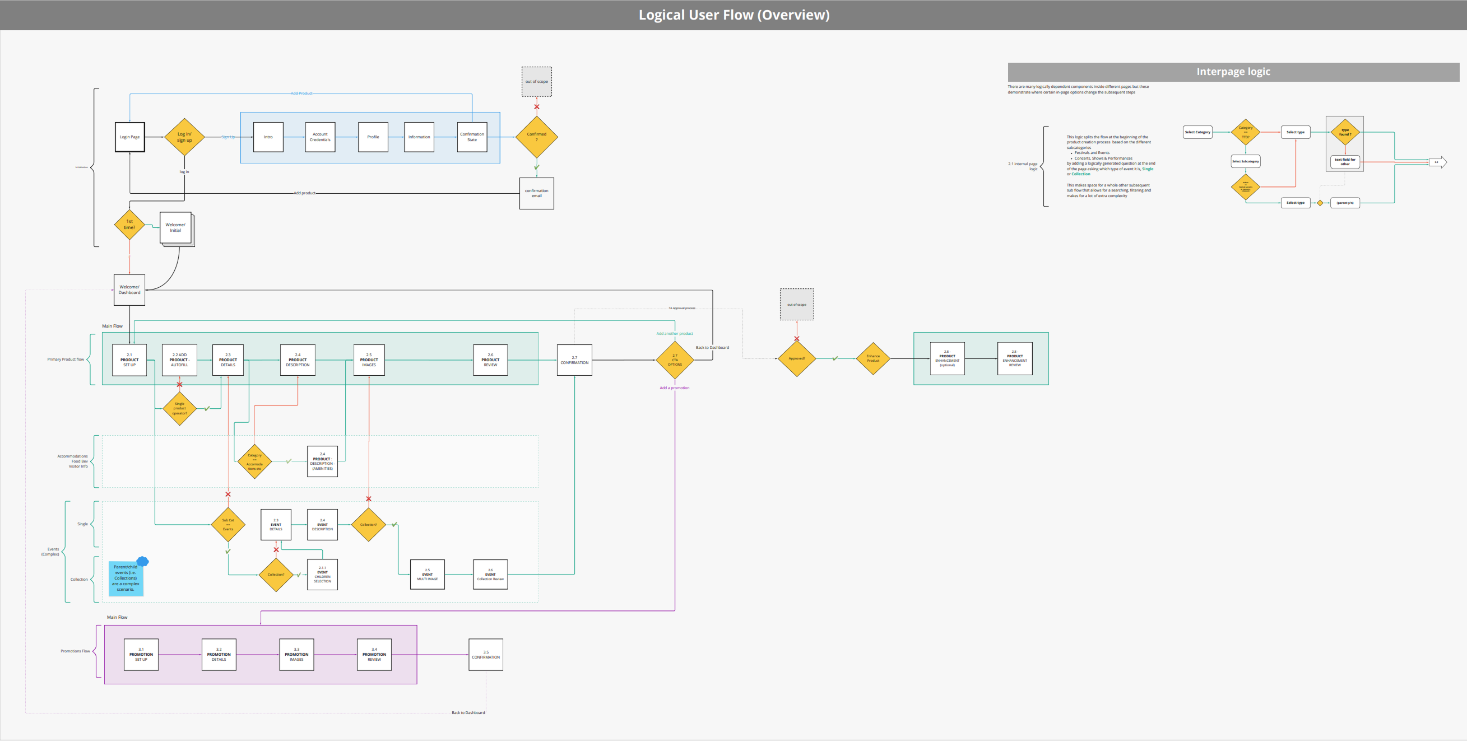The height and width of the screenshot is (742, 1467).
Task: Click the 'Add another product' label
Action: coord(674,334)
